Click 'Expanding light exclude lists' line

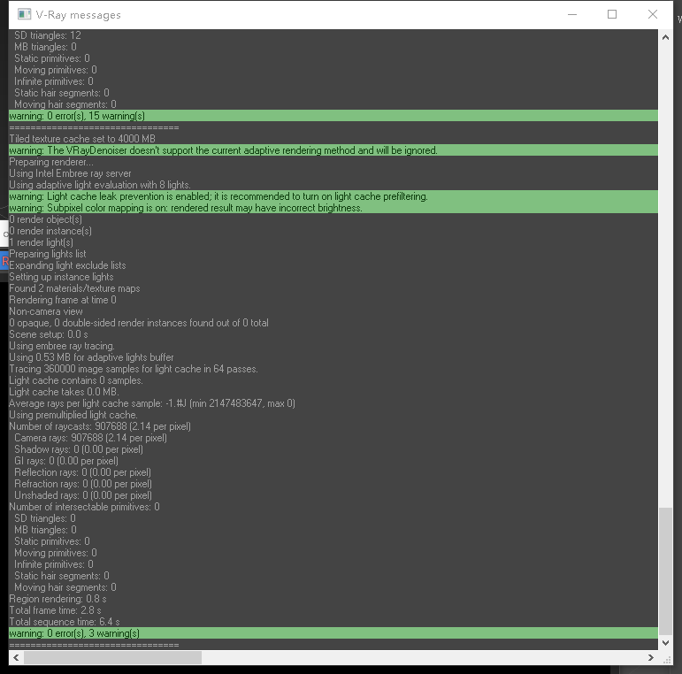(67, 265)
